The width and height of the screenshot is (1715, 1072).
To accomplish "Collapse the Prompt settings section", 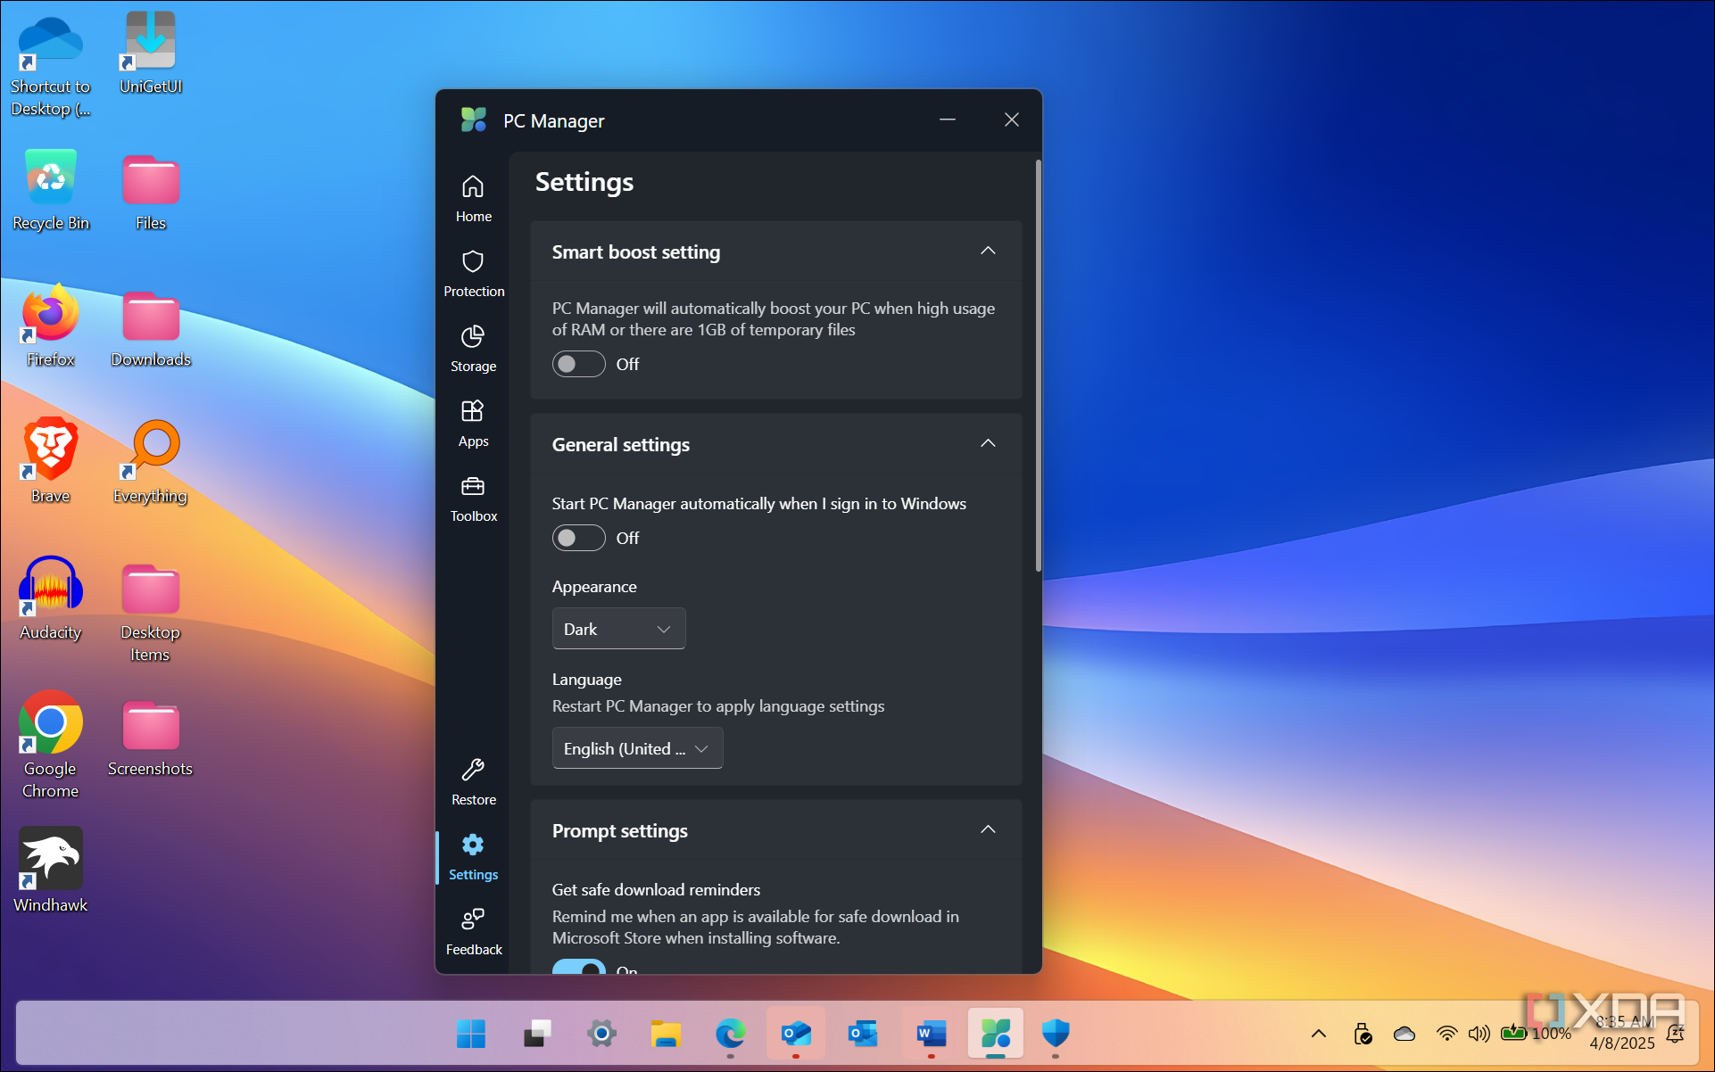I will point(988,830).
